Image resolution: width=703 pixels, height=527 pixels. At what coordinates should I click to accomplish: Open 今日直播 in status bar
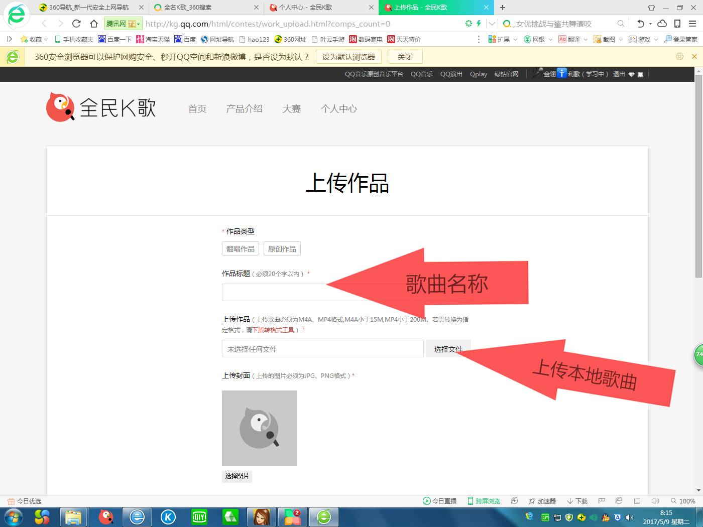pos(440,501)
